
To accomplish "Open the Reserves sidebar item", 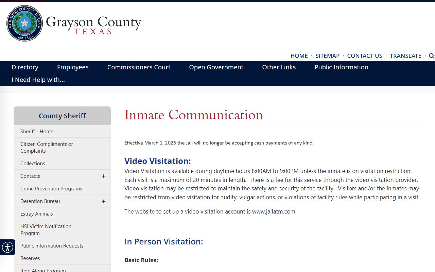I will tap(62, 258).
